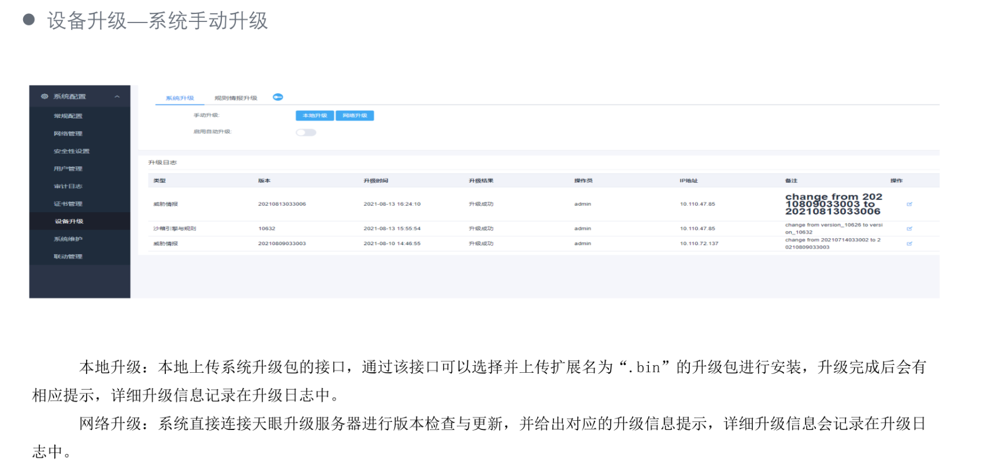Toggle the 启用自动升级 switch
Screen dimensions: 984x467
point(306,132)
